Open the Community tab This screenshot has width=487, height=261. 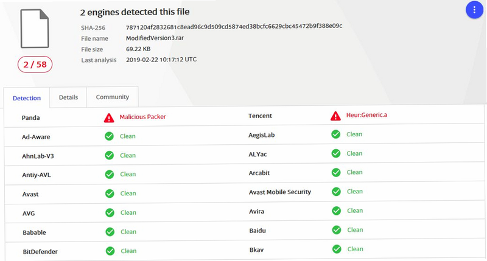112,97
